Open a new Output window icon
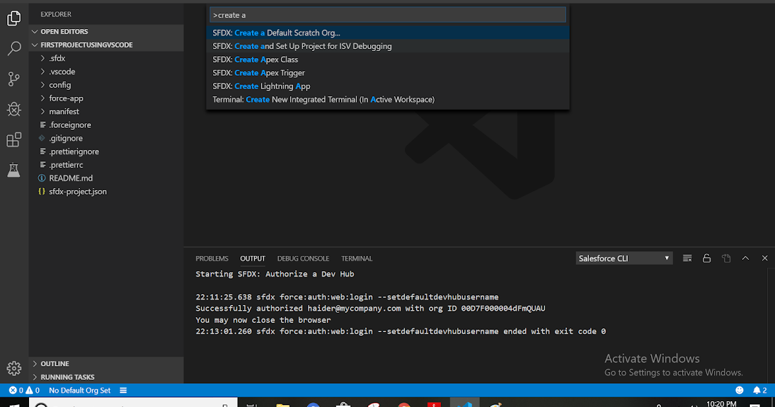 click(726, 258)
